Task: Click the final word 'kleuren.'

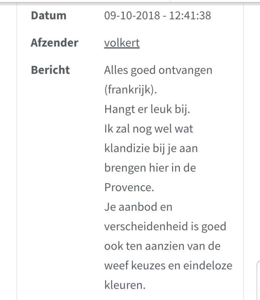Action: coord(125,285)
